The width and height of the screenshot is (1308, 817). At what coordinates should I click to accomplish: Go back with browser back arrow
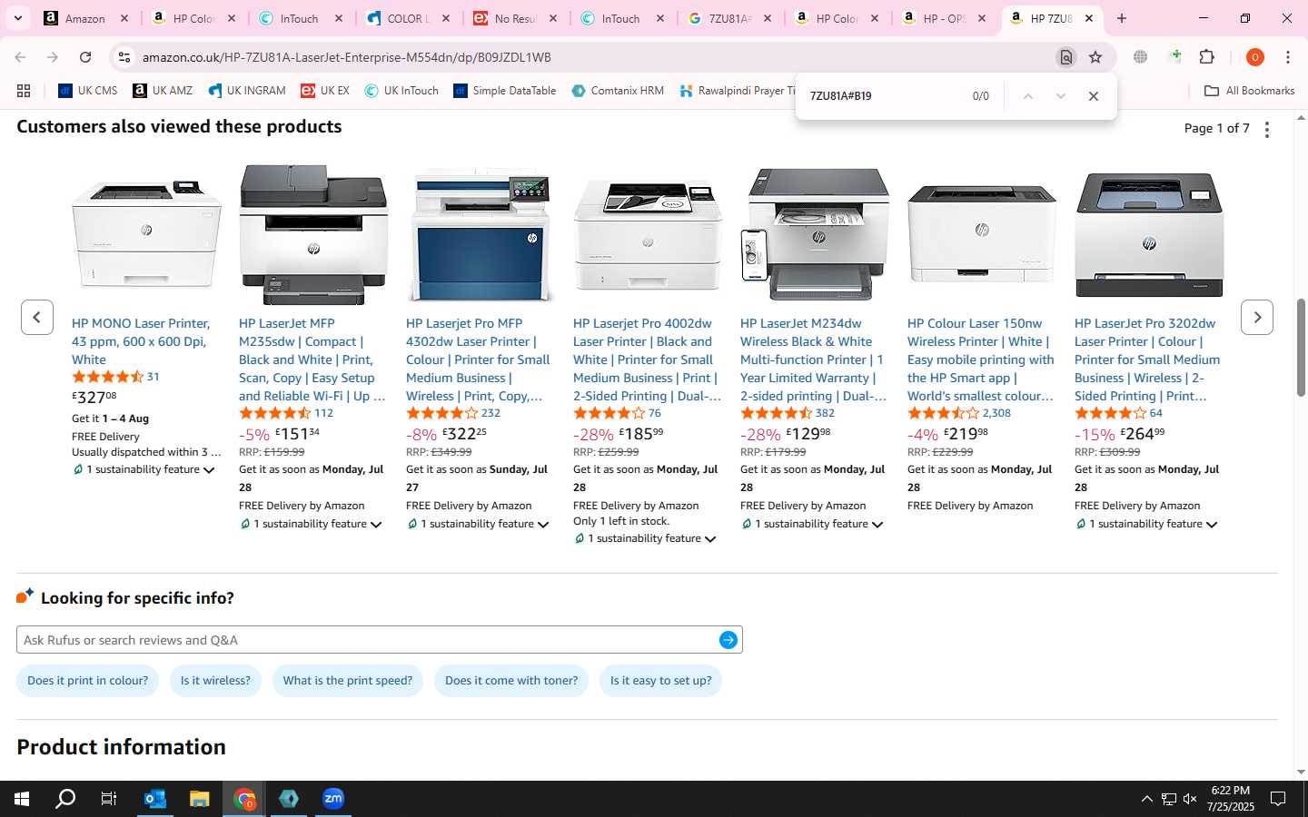[20, 57]
